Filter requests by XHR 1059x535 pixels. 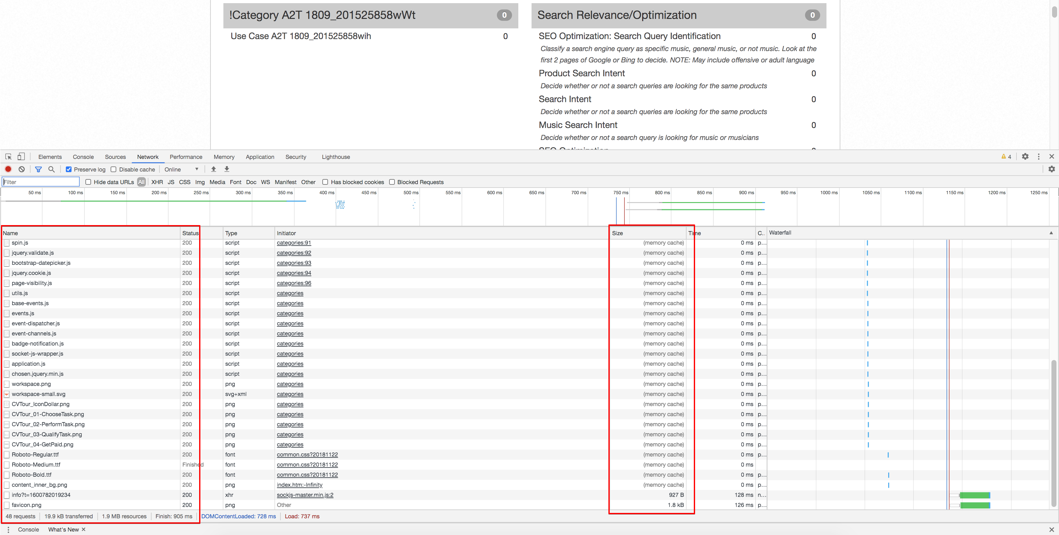157,182
